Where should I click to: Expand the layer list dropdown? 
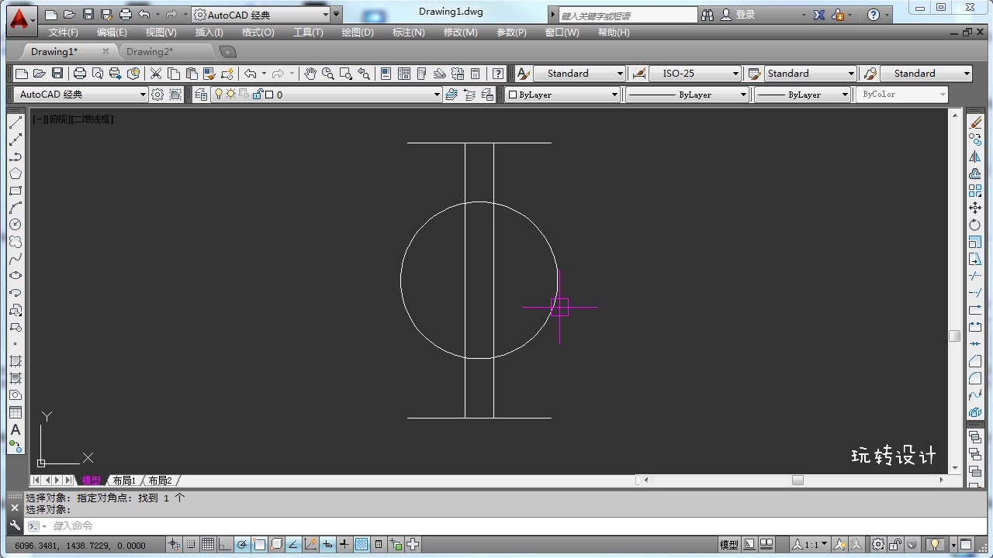pos(437,95)
